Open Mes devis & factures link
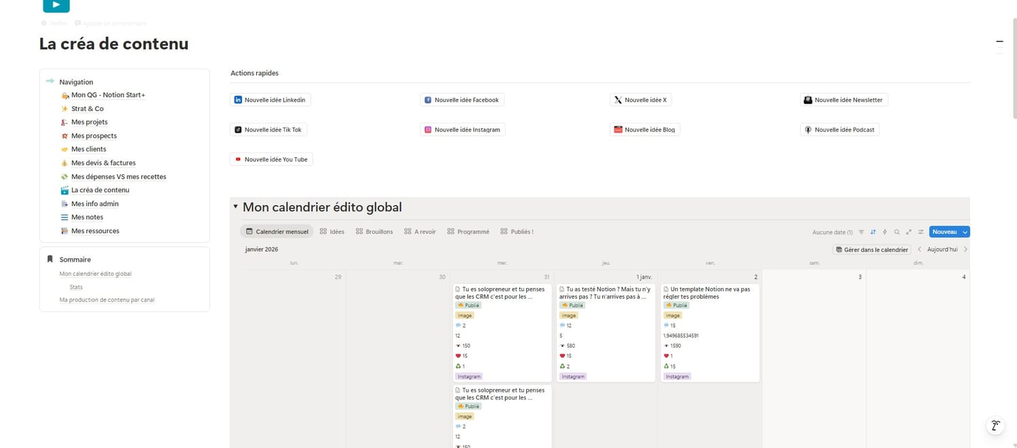The image size is (1017, 448). tap(103, 163)
